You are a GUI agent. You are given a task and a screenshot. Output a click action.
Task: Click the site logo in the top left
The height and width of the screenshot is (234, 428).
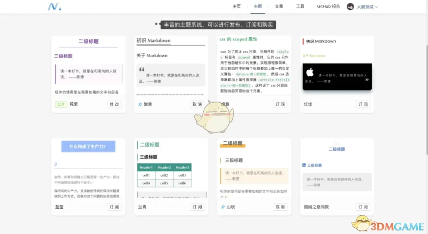pyautogui.click(x=53, y=6)
